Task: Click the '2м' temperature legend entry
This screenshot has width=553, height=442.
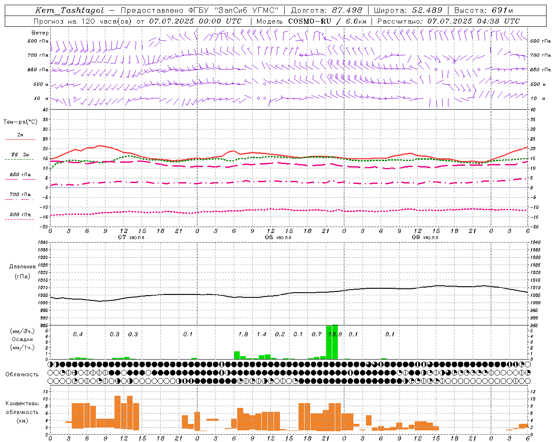Action: pos(20,135)
